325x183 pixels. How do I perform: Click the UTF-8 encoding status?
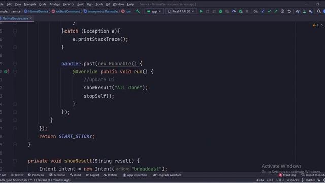coord(280,180)
